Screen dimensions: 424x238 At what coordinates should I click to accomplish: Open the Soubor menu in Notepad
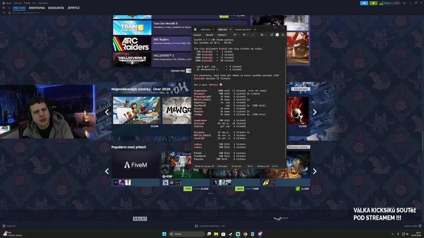(x=197, y=35)
